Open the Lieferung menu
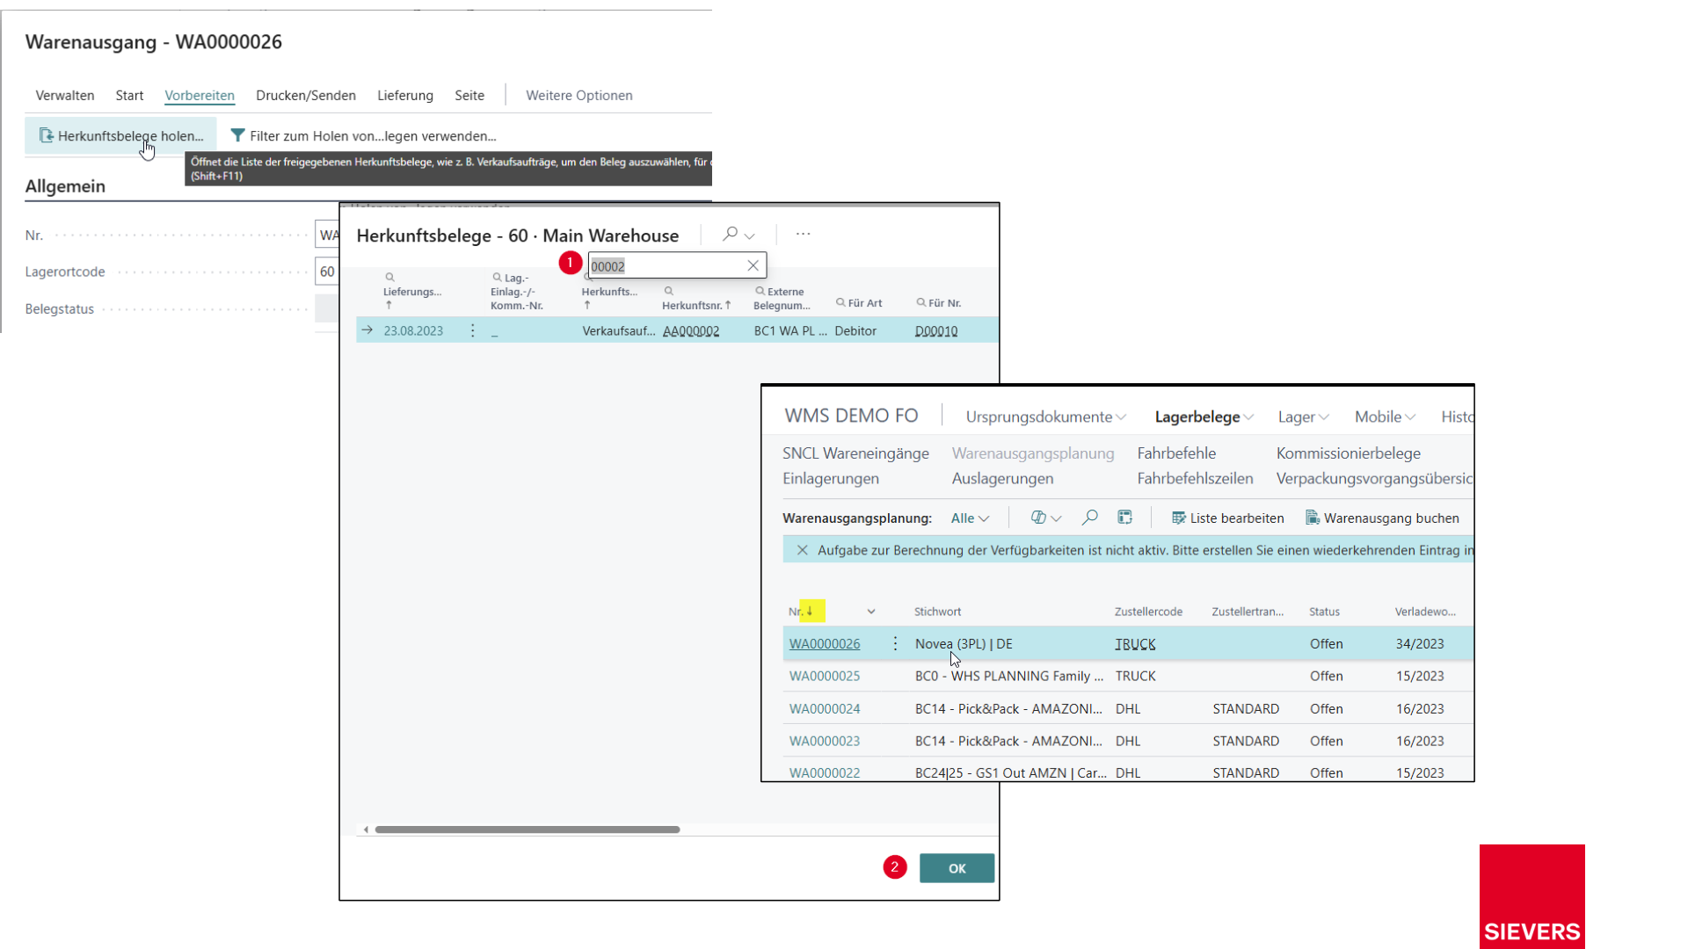The width and height of the screenshot is (1688, 949). [x=405, y=96]
